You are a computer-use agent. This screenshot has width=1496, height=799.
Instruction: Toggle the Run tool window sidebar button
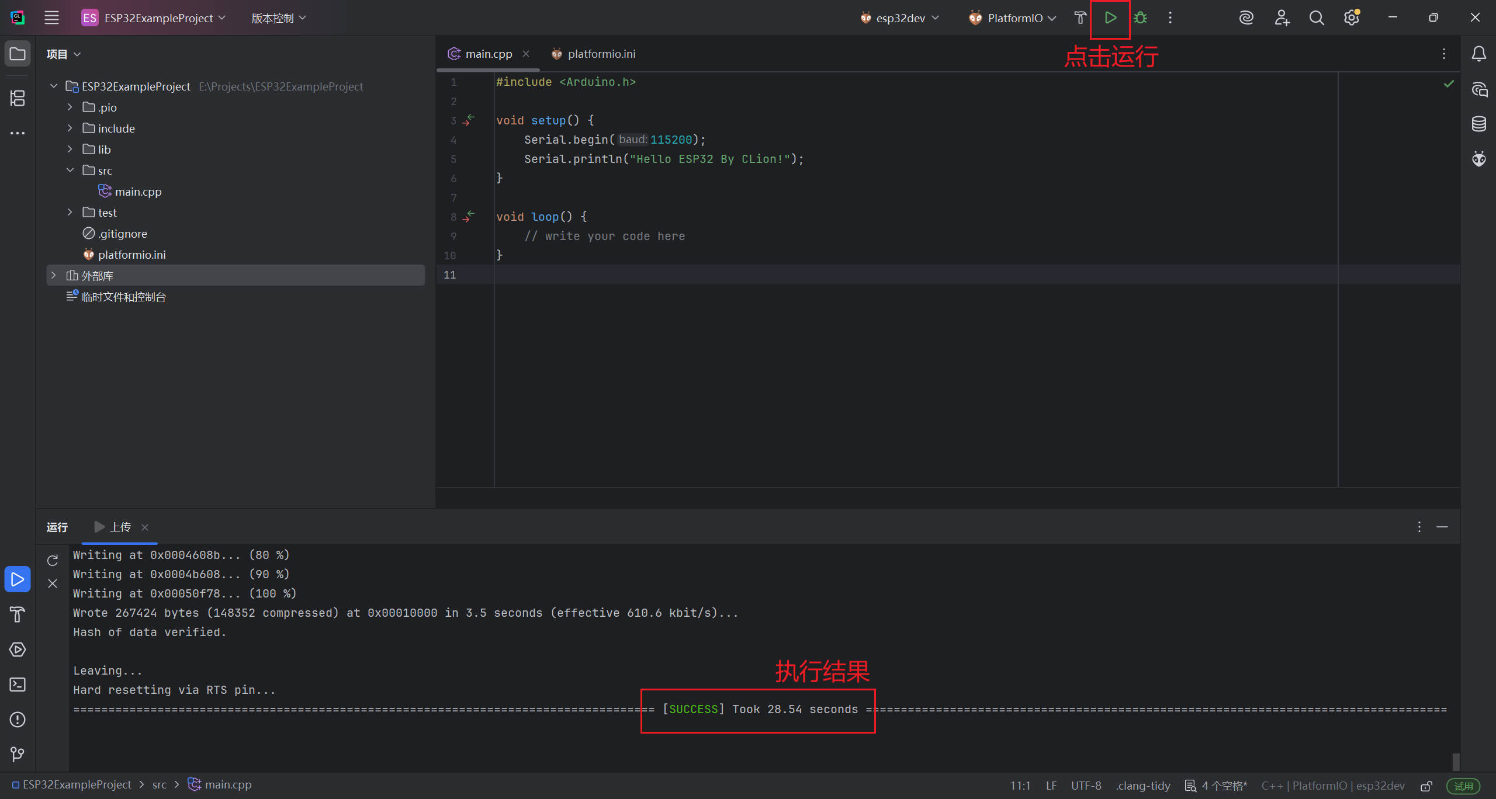point(18,579)
